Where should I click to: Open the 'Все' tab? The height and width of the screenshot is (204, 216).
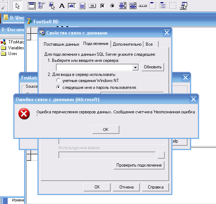coord(151,44)
